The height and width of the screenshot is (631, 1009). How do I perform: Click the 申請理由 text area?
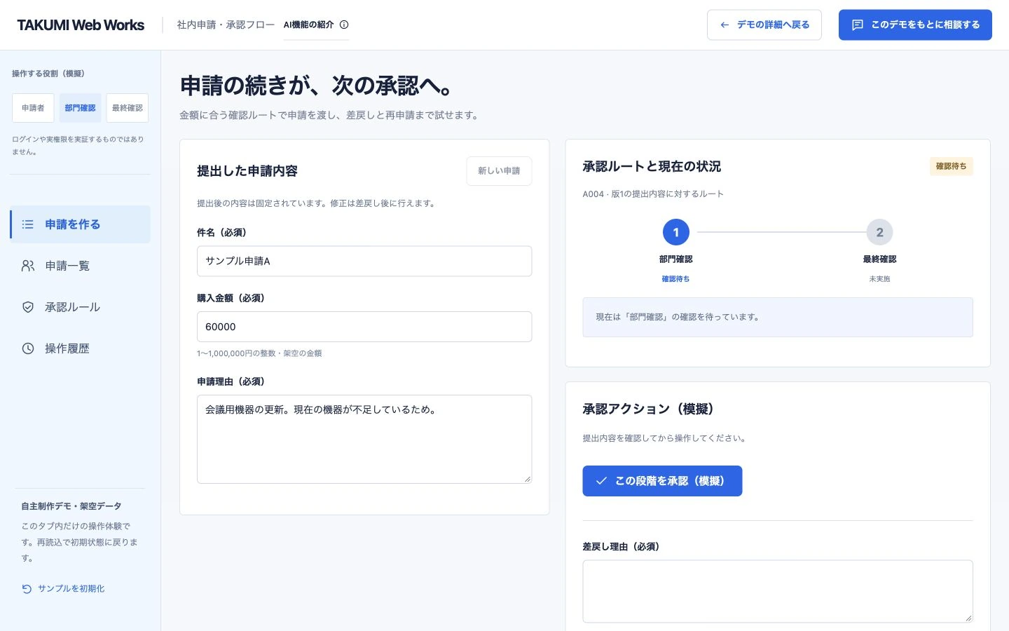coord(364,439)
